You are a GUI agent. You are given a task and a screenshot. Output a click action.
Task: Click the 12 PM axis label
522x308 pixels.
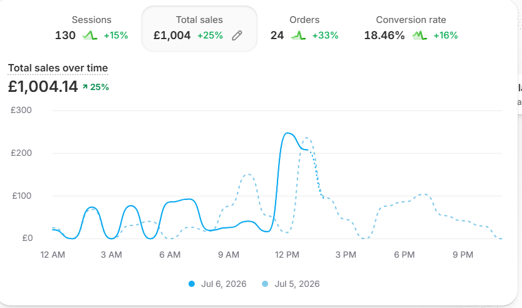click(x=287, y=255)
